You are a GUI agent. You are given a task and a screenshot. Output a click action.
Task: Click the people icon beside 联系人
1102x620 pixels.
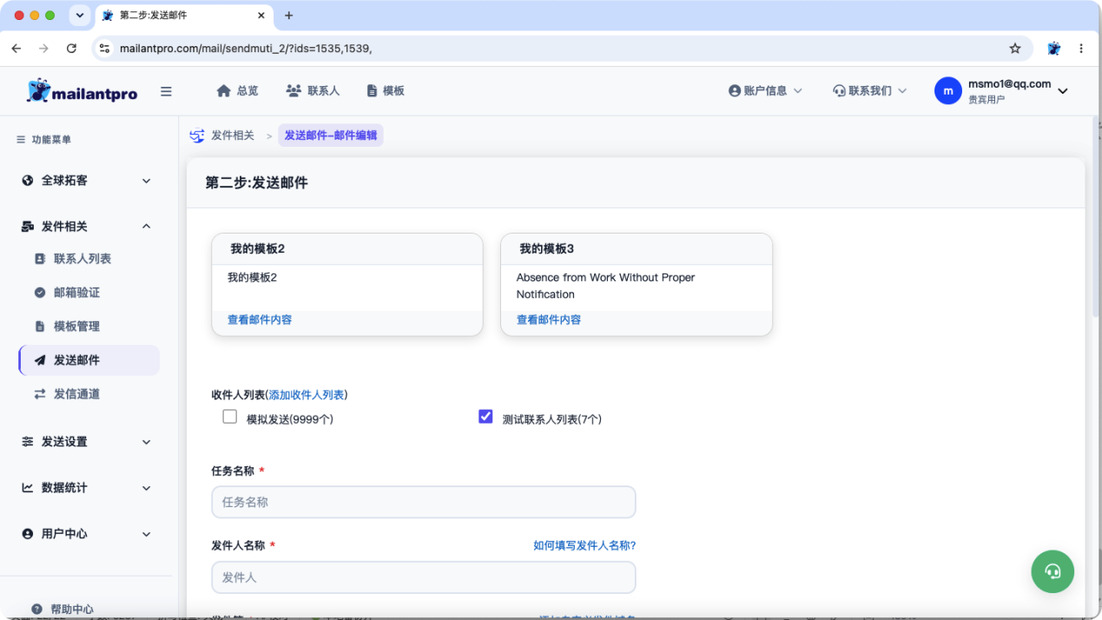tap(294, 90)
